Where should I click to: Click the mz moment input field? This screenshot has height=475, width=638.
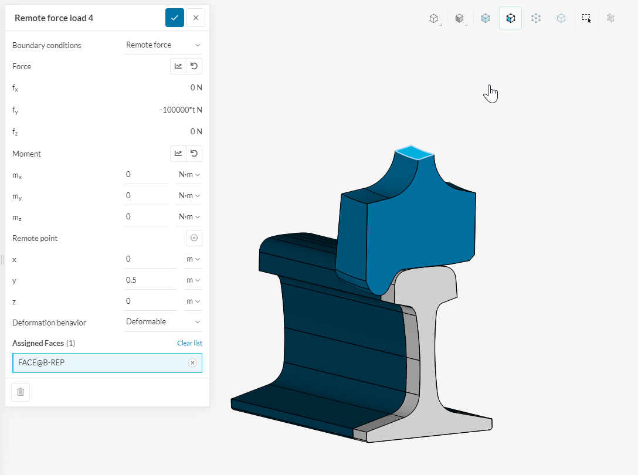tap(146, 217)
